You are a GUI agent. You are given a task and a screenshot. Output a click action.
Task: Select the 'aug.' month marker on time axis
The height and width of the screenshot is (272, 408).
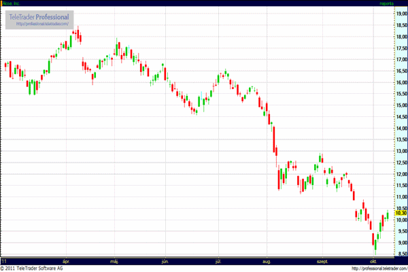pyautogui.click(x=267, y=260)
